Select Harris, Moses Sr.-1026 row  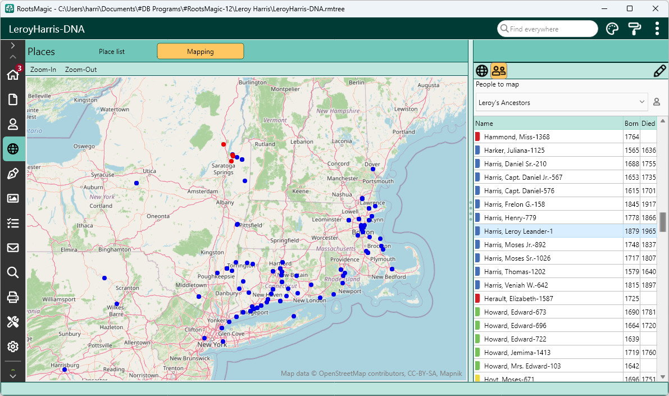click(565, 258)
